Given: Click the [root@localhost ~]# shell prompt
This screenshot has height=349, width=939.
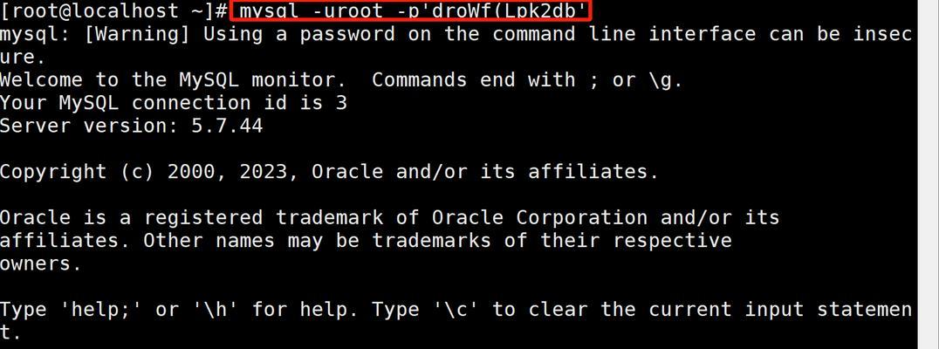Looking at the screenshot, I should point(113,10).
